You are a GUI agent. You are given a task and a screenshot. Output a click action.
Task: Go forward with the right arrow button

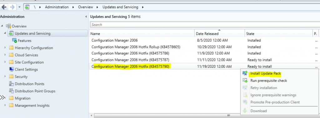coord(12,7)
